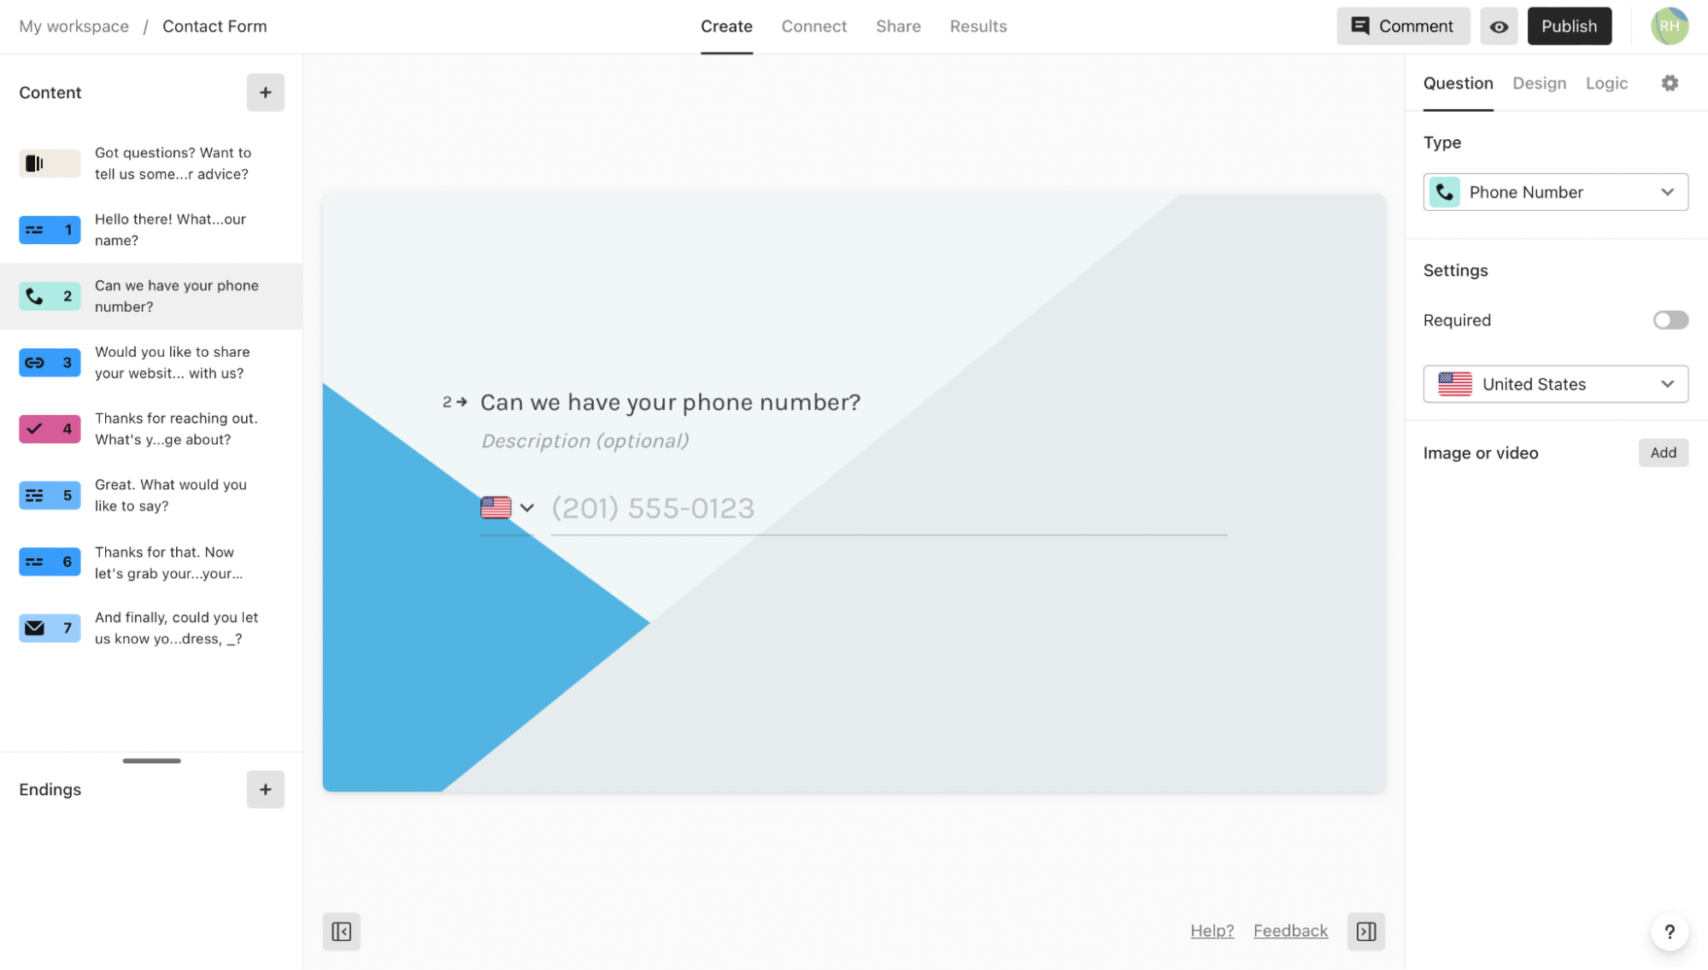Switch to the Design tab
Image resolution: width=1708 pixels, height=970 pixels.
pos(1539,82)
